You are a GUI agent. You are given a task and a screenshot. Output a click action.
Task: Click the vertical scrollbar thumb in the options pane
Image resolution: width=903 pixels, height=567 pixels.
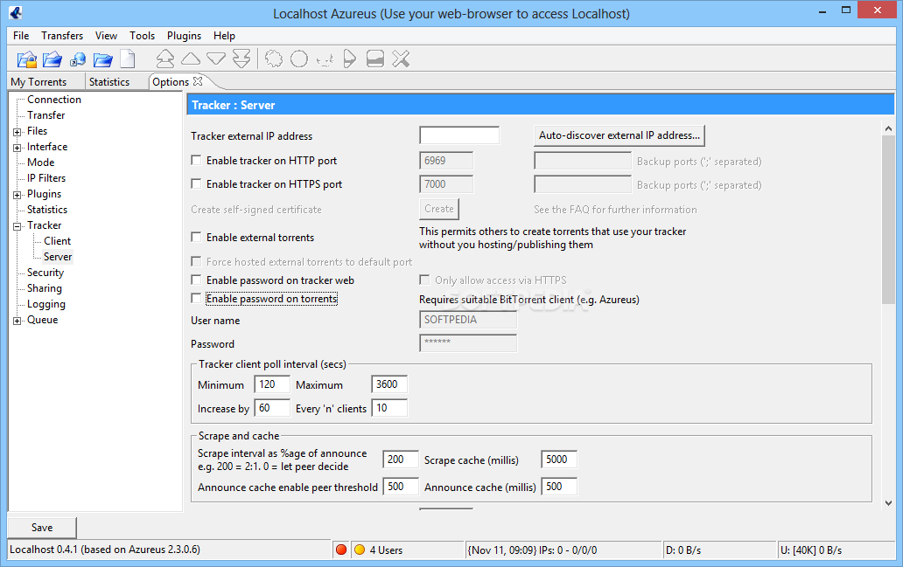(x=888, y=220)
